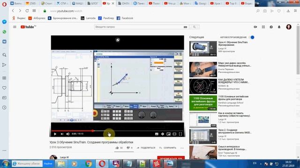300x168 pixels.
Task: Switch to the Top 9 tab
Action: pos(231,3)
